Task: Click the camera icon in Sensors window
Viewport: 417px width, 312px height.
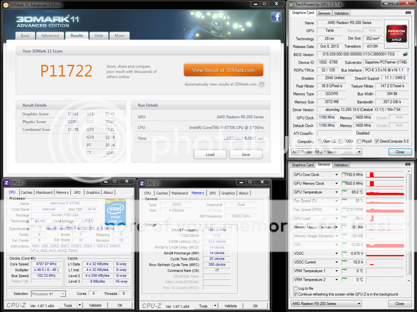Action: (408, 165)
